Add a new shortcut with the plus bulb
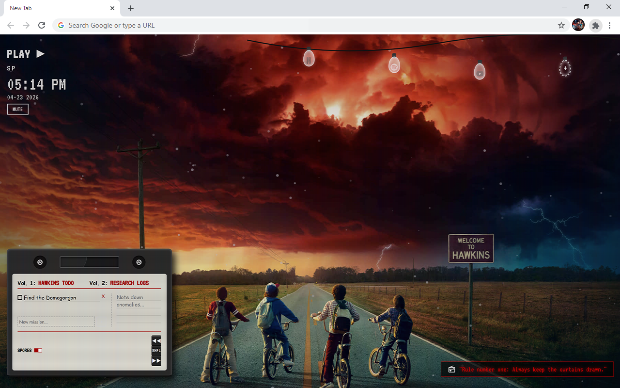The height and width of the screenshot is (388, 620). click(x=565, y=68)
